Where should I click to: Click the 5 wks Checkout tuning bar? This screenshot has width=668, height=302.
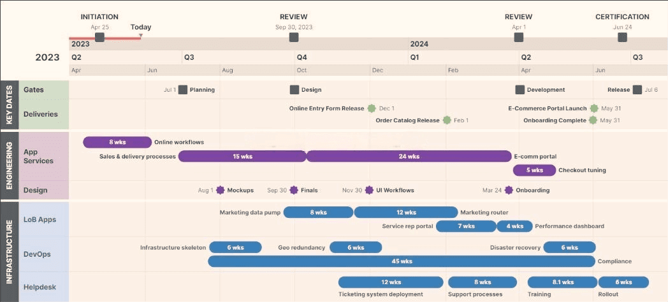(534, 170)
